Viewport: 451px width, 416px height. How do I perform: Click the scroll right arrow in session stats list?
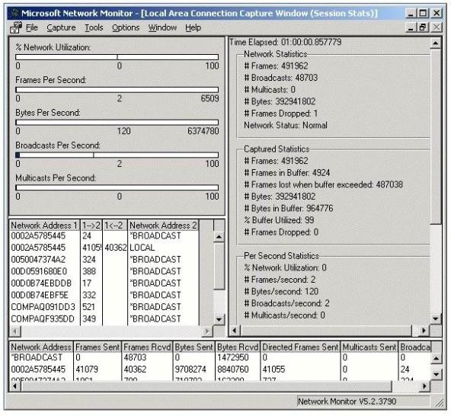[206, 331]
